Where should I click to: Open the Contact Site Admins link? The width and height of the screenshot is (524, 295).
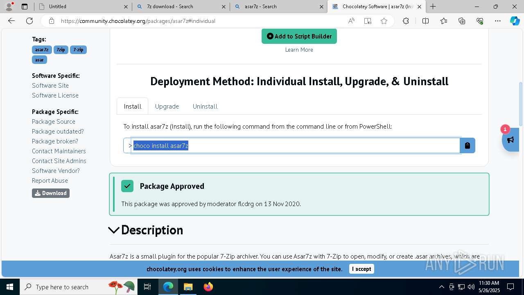(x=59, y=161)
